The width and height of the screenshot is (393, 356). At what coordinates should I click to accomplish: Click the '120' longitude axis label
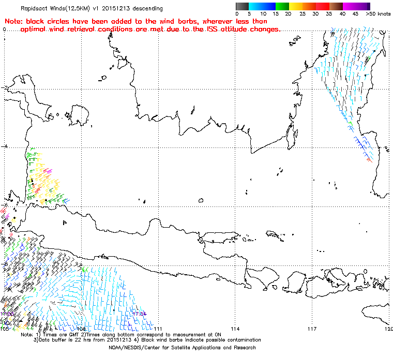tap(389, 329)
